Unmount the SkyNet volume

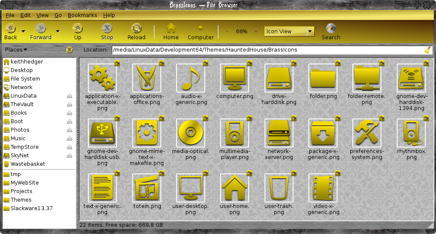70,156
